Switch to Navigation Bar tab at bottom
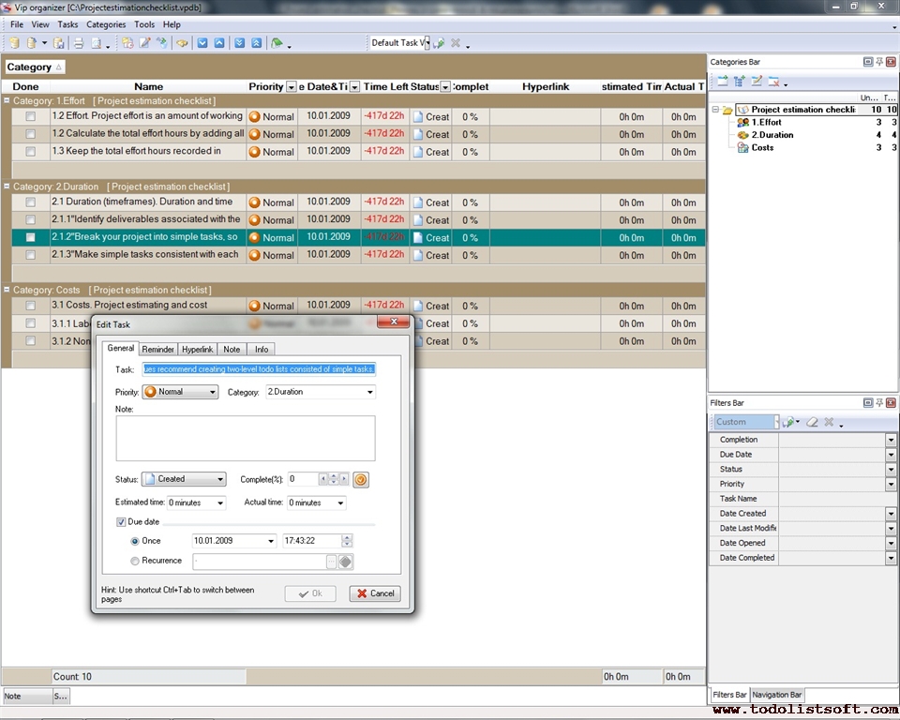 (x=777, y=695)
